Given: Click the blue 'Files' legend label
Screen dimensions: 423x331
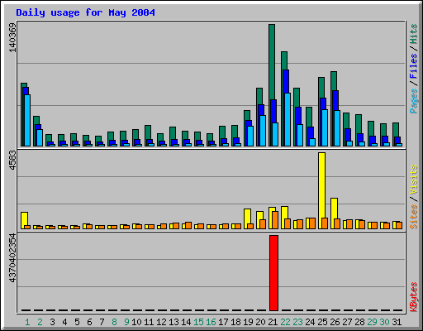Looking at the screenshot, I should [x=413, y=65].
